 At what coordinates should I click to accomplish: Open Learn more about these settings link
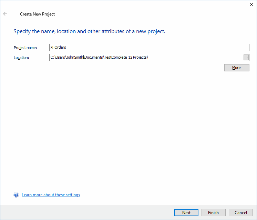[51, 195]
